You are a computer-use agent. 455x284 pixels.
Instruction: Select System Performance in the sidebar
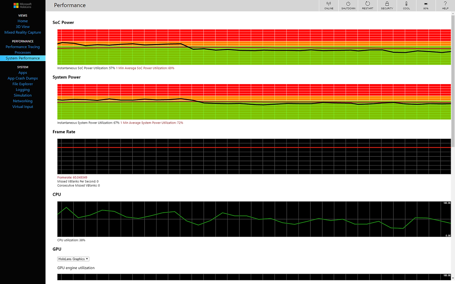23,58
